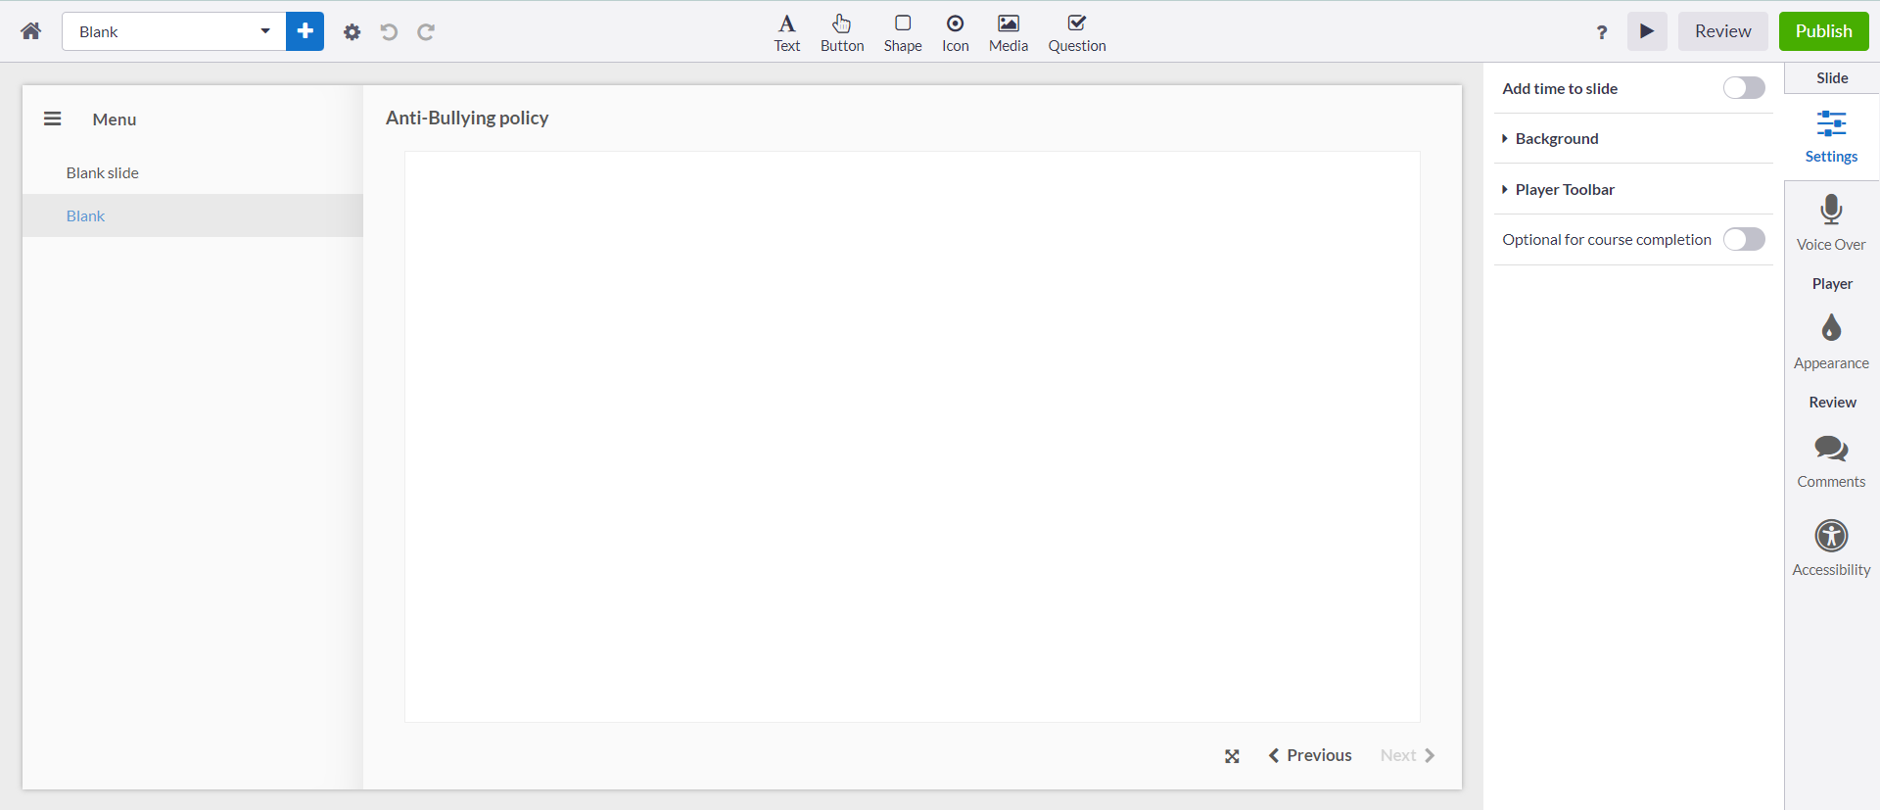Screen dimensions: 1880x810
Task: Open the Blank slide selector dropdown
Action: tap(174, 31)
